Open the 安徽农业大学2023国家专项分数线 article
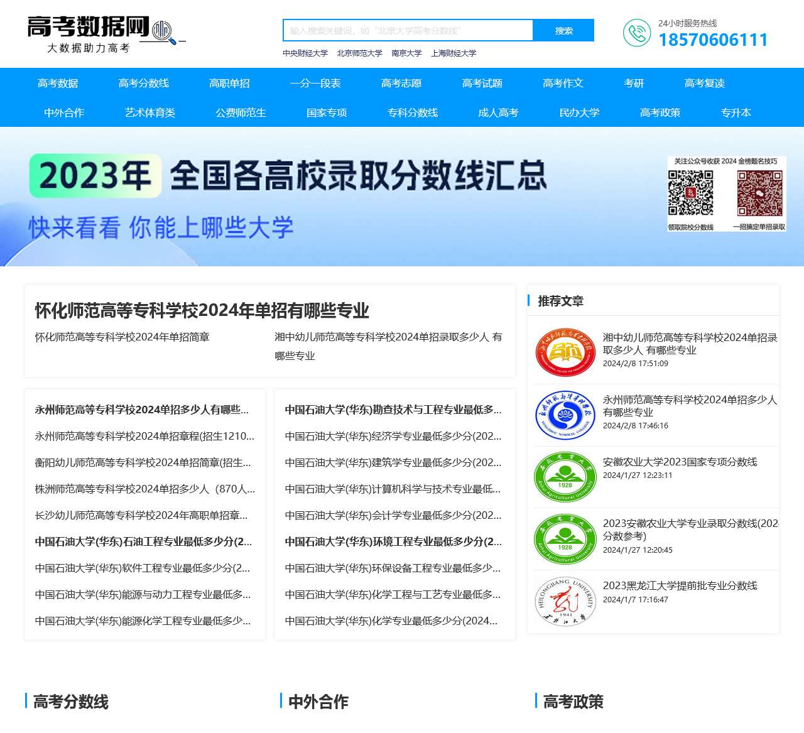 680,463
